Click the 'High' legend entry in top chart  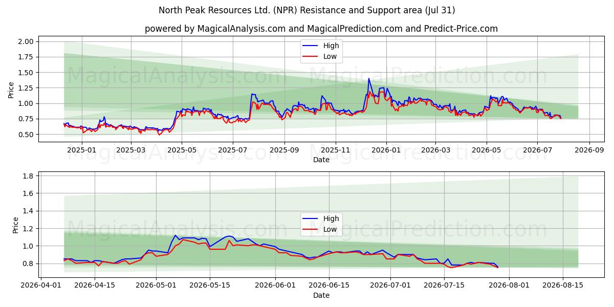331,46
